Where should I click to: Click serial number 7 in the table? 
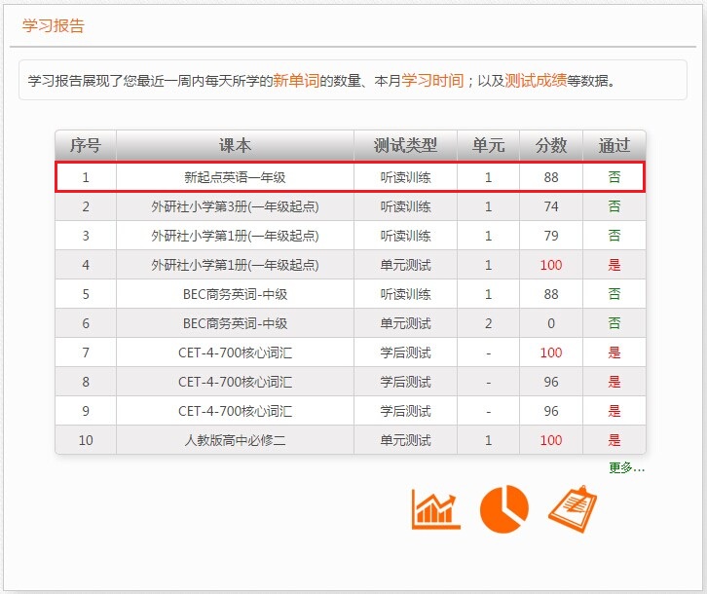coord(86,353)
